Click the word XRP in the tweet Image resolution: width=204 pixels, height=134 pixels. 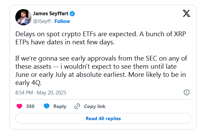click(180, 34)
